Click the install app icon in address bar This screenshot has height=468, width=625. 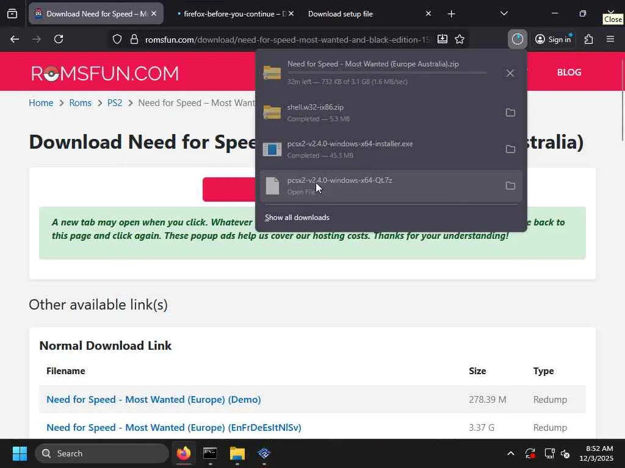click(443, 39)
